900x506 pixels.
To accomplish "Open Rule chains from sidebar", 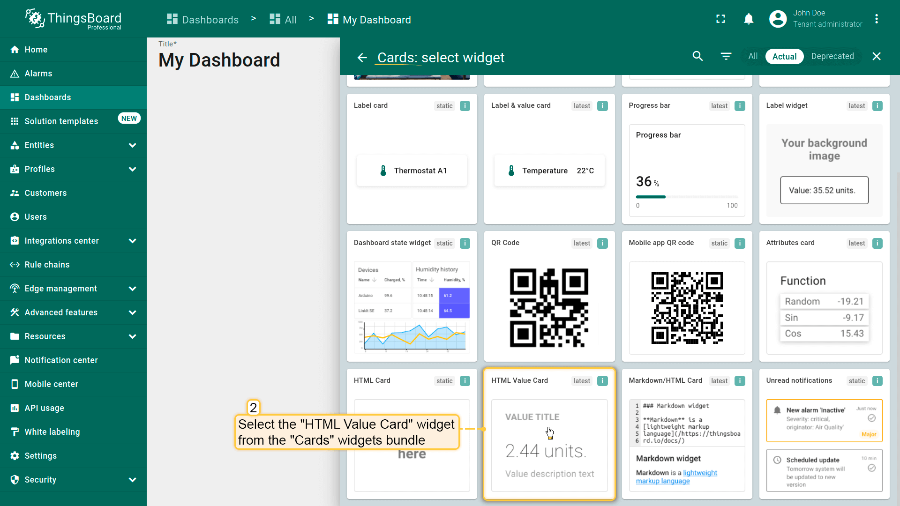I will coord(47,265).
